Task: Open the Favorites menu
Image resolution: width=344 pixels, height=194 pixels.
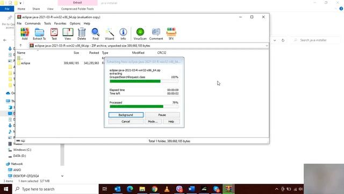Action: pos(60,23)
